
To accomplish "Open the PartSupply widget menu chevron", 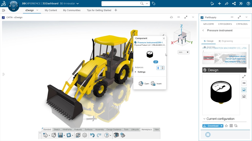I will click(246, 17).
